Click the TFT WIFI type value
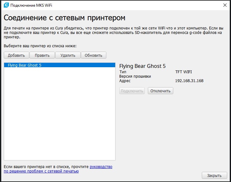Image resolution: width=231 pixels, height=182 pixels. coord(183,72)
